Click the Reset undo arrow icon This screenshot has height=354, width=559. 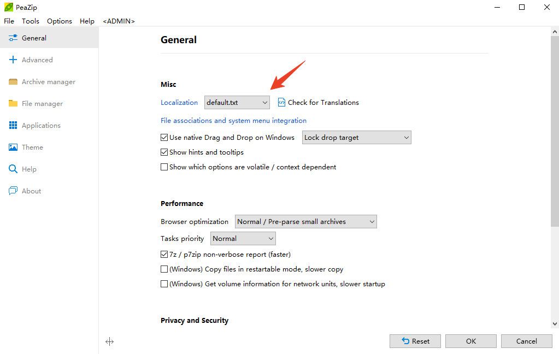[x=405, y=341]
